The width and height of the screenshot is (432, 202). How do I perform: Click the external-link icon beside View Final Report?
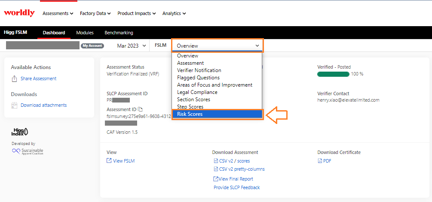[216, 179]
